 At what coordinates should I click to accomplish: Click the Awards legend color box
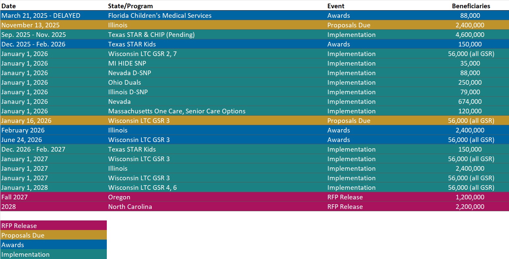coord(53,245)
